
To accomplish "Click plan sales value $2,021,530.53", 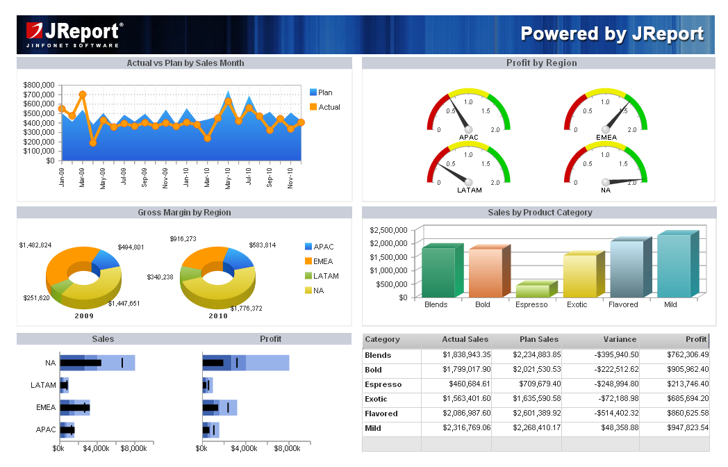I will (537, 369).
